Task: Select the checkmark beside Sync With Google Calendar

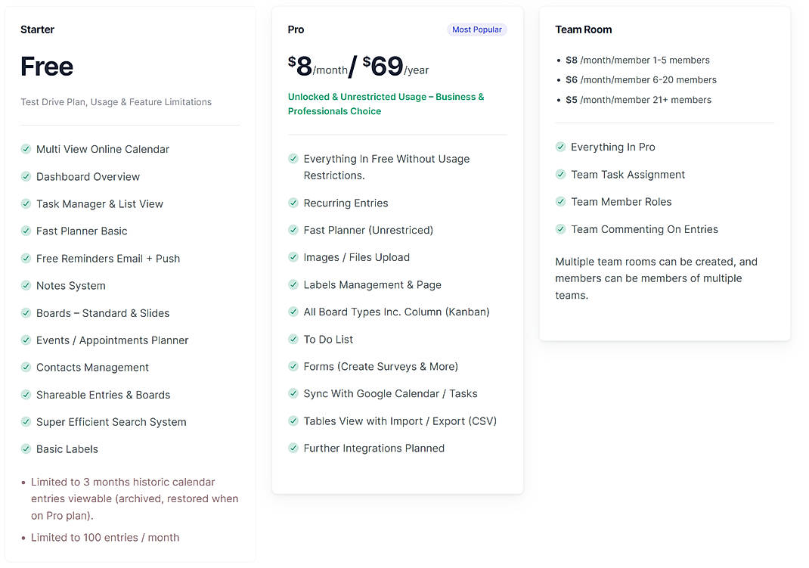Action: coord(293,393)
